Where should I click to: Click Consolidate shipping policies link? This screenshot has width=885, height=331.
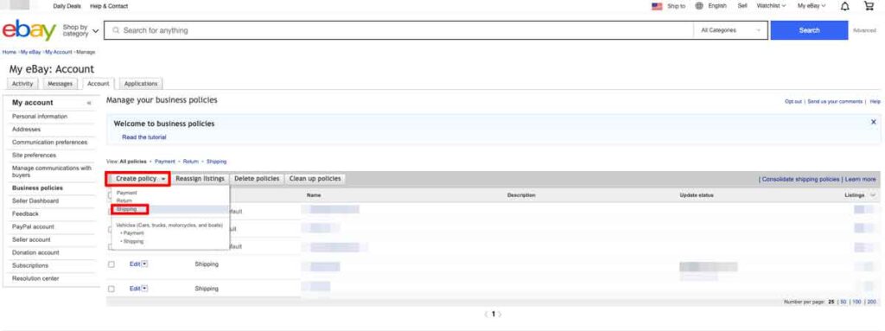click(x=800, y=179)
